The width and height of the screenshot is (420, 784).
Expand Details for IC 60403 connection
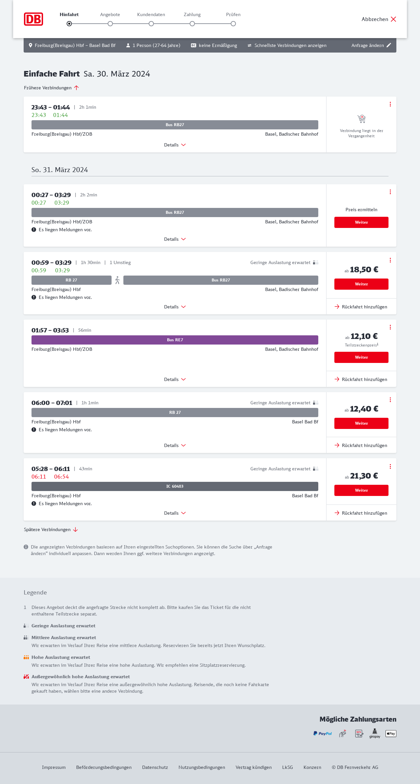point(175,513)
